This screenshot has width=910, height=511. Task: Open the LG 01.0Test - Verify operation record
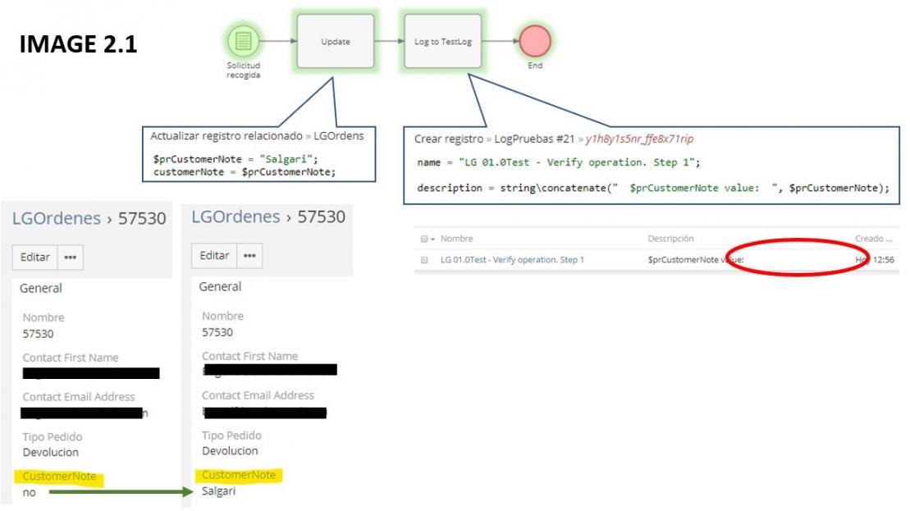512,260
